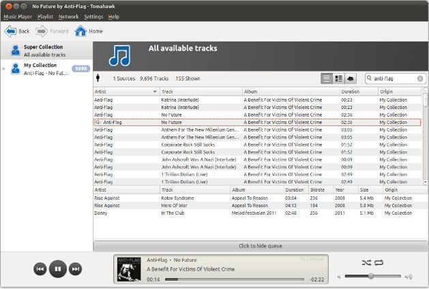Viewport: 429px width, 289px height.
Task: Click the Click to hide queue button
Action: click(x=260, y=246)
